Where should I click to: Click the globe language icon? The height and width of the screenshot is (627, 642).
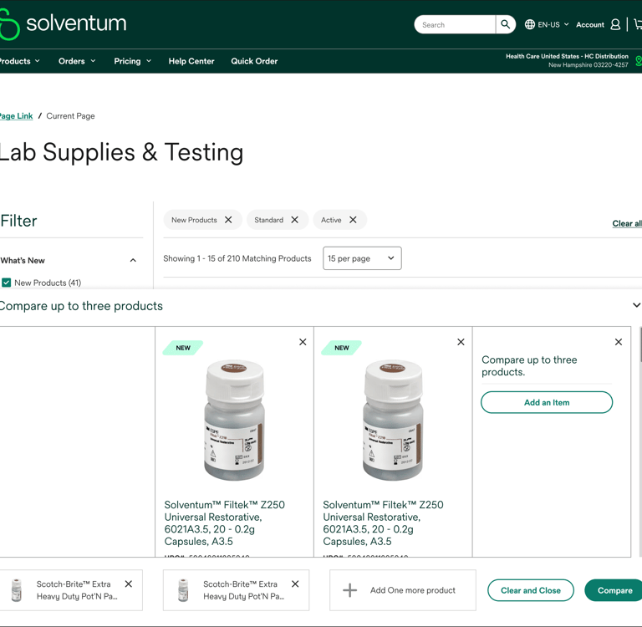530,24
